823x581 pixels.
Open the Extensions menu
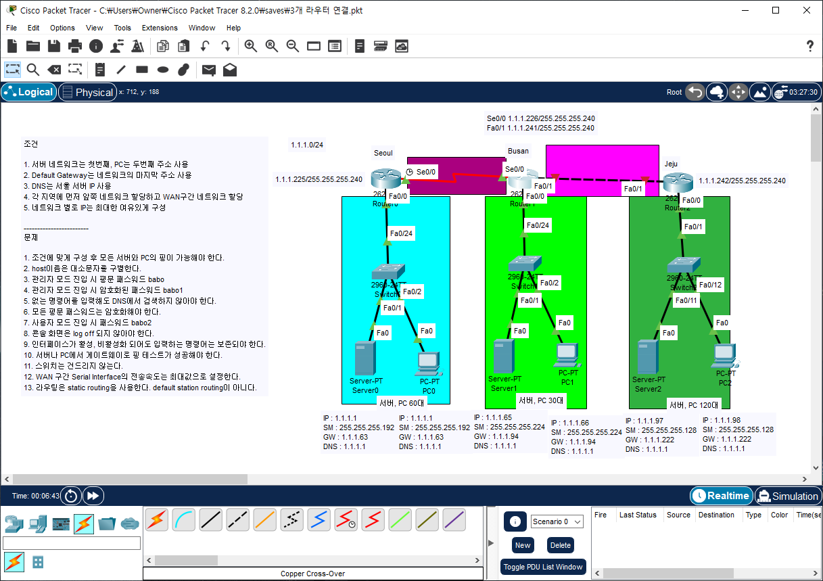(160, 28)
